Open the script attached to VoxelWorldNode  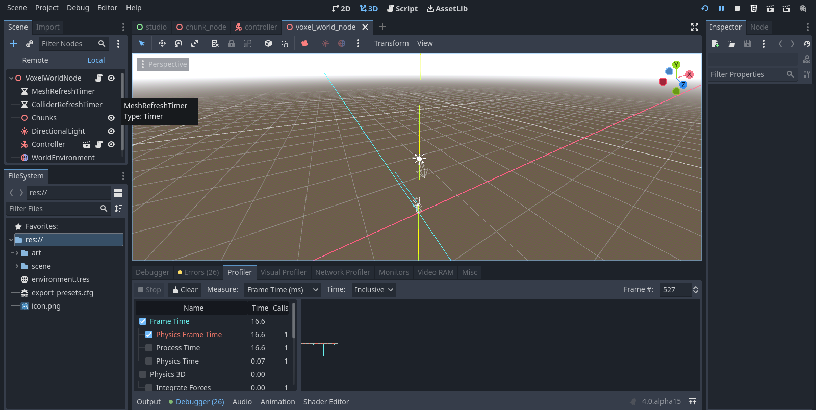pos(99,78)
